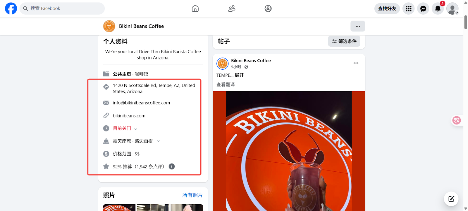This screenshot has height=211, width=468.
Task: Click the 价格范围 · $$ text
Action: [126, 154]
